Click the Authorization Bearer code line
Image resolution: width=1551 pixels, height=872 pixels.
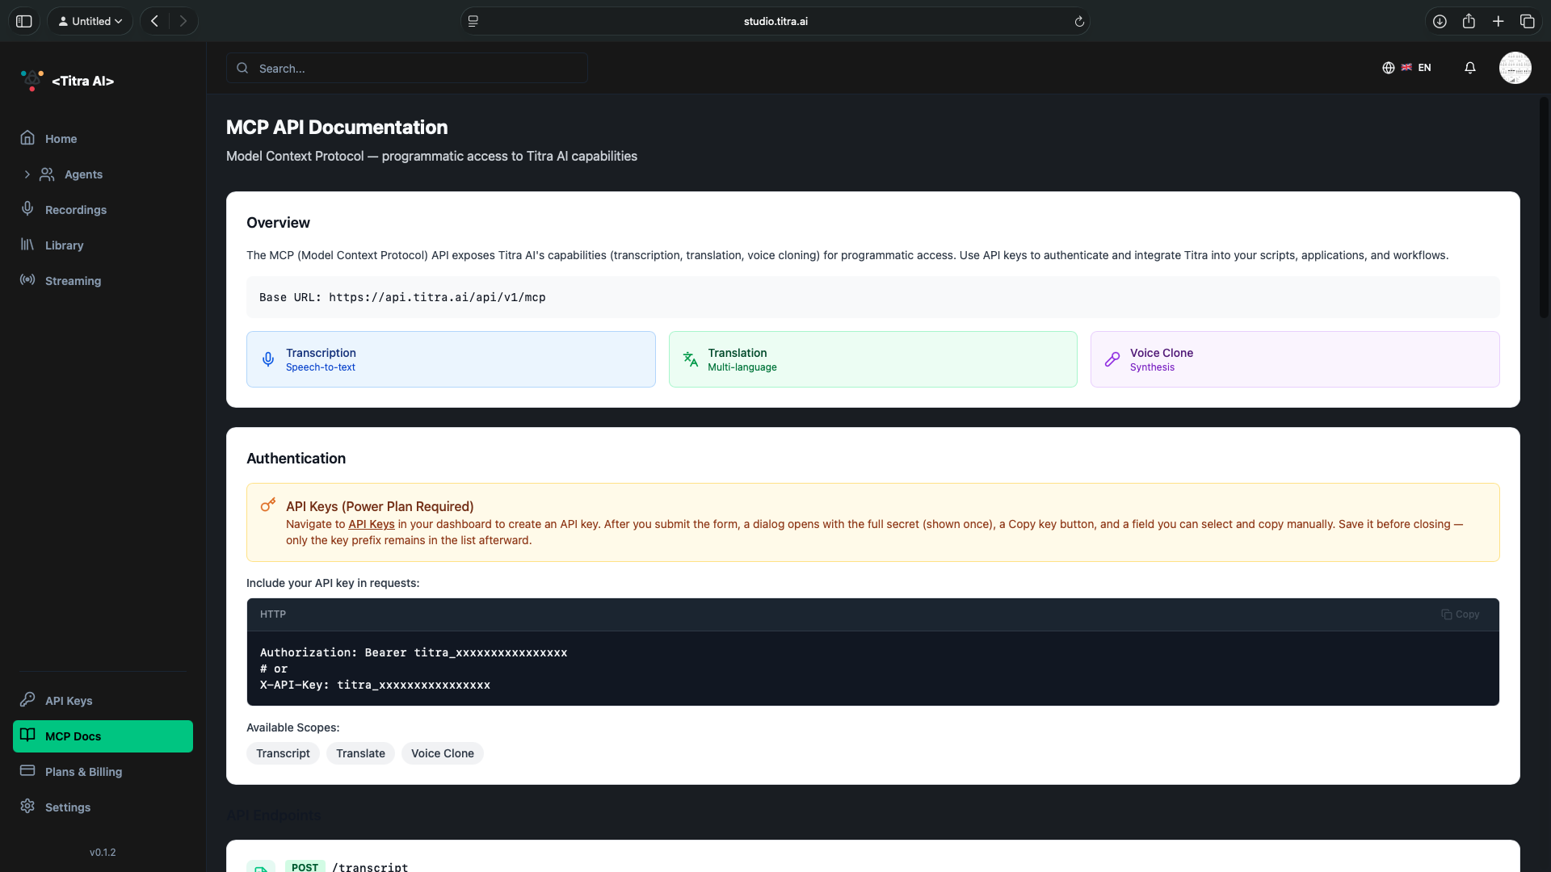point(414,652)
